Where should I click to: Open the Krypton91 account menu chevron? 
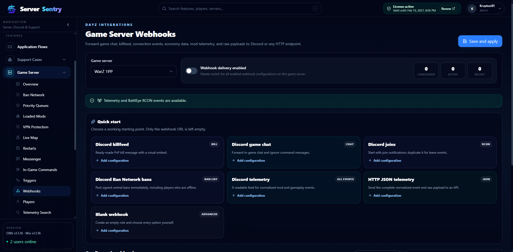[x=500, y=9]
